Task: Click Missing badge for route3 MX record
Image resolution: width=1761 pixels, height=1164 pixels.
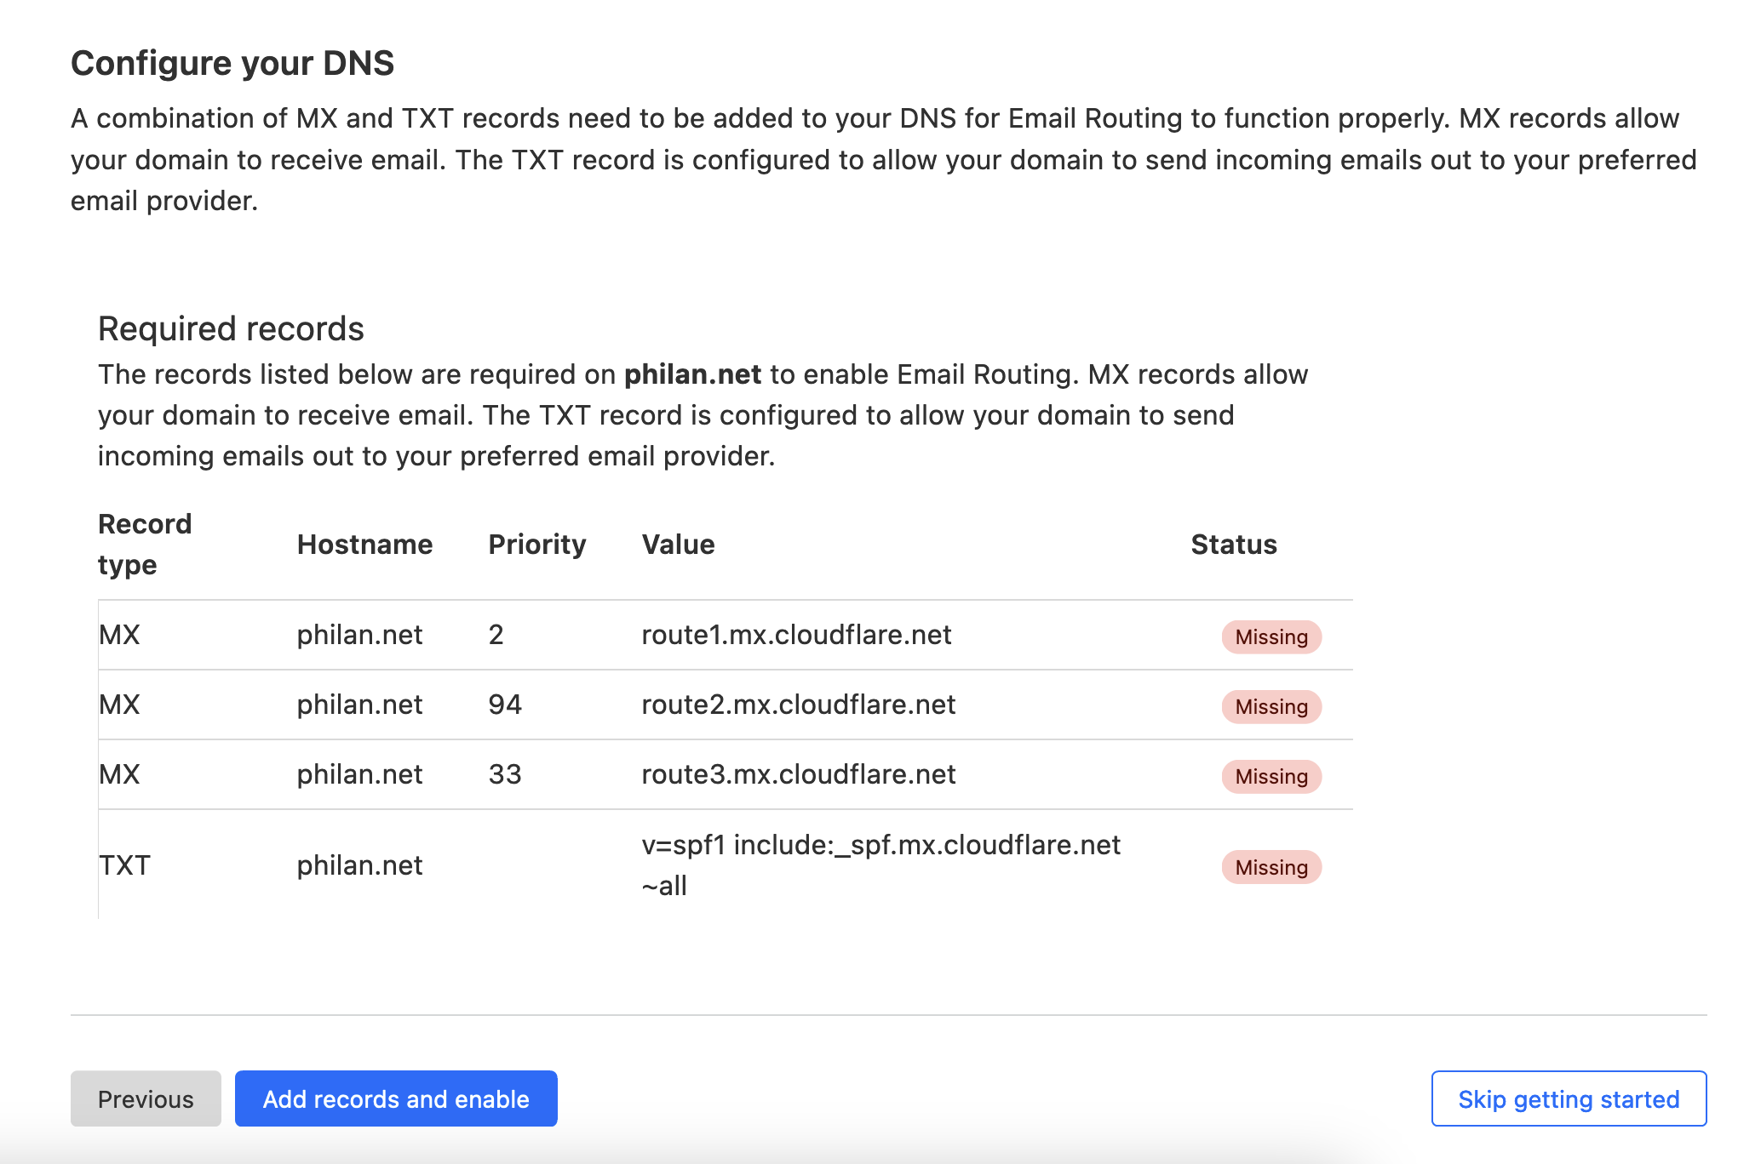Action: point(1271,776)
